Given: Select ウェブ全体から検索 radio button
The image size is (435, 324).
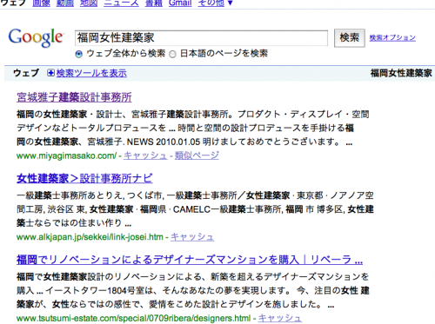Looking at the screenshot, I should pos(78,54).
